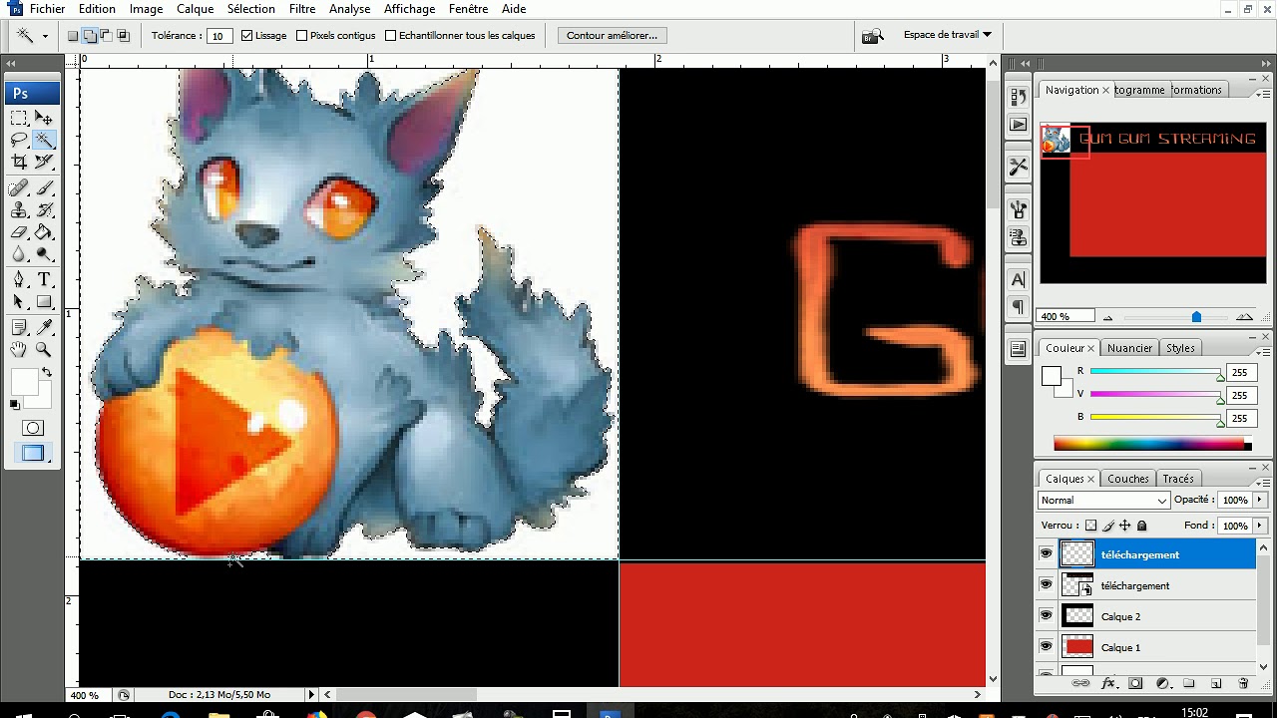Enable Echantillonner tous les calques checkbox

(x=390, y=35)
